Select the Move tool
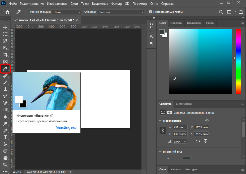 pyautogui.click(x=5, y=27)
